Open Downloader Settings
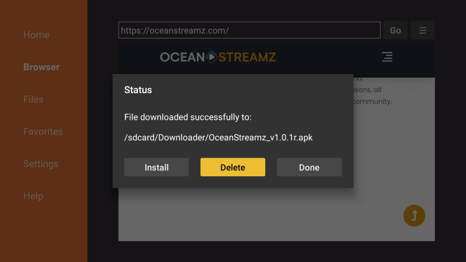The width and height of the screenshot is (466, 262). click(x=41, y=164)
